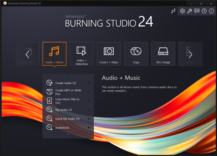217x156 pixels.
Task: Toggle favorite star for Create Audio CD
Action: [89, 83]
